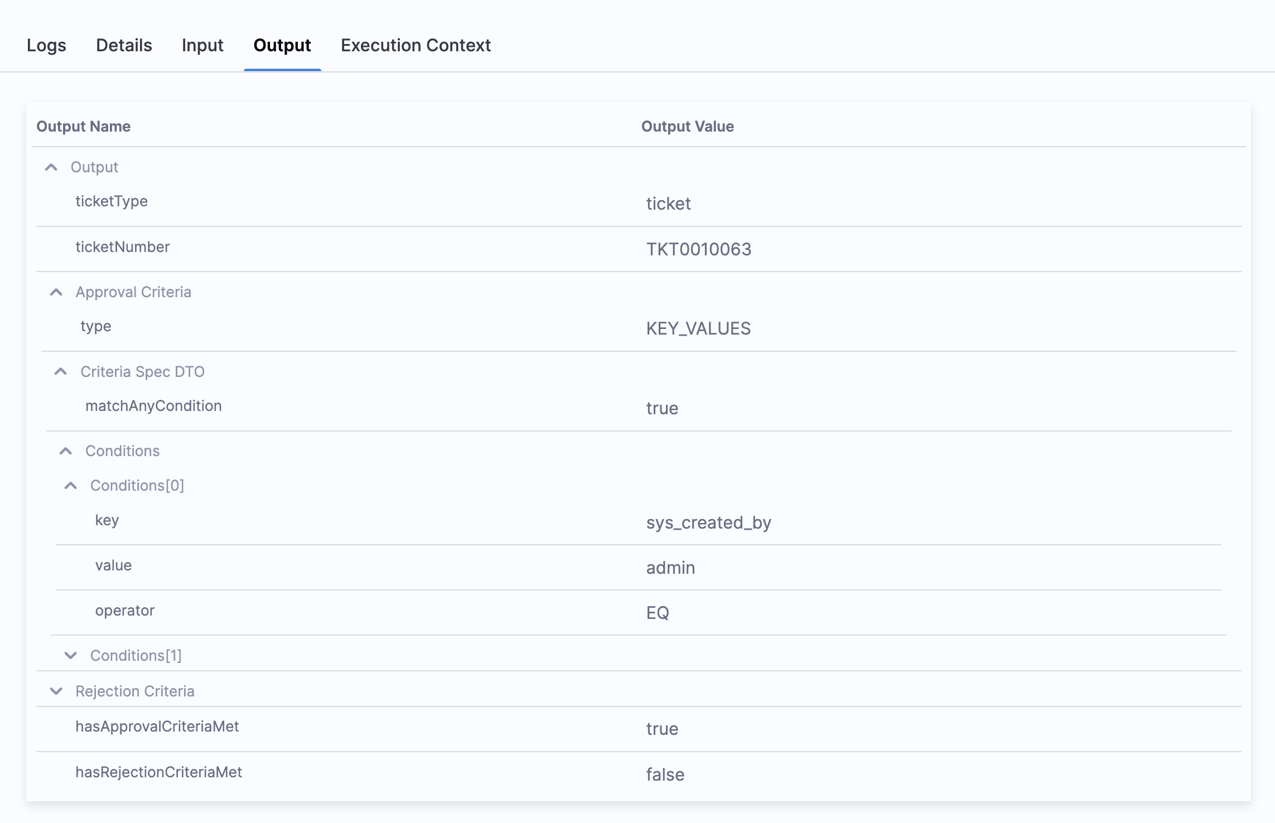Click the EQ operator value
Viewport: 1275px width, 823px height.
pyautogui.click(x=658, y=613)
